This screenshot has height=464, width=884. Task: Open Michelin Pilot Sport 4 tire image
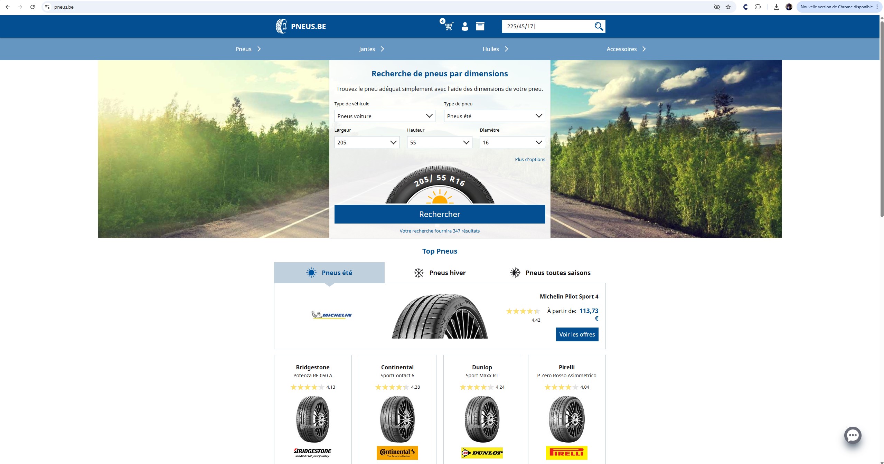[439, 316]
